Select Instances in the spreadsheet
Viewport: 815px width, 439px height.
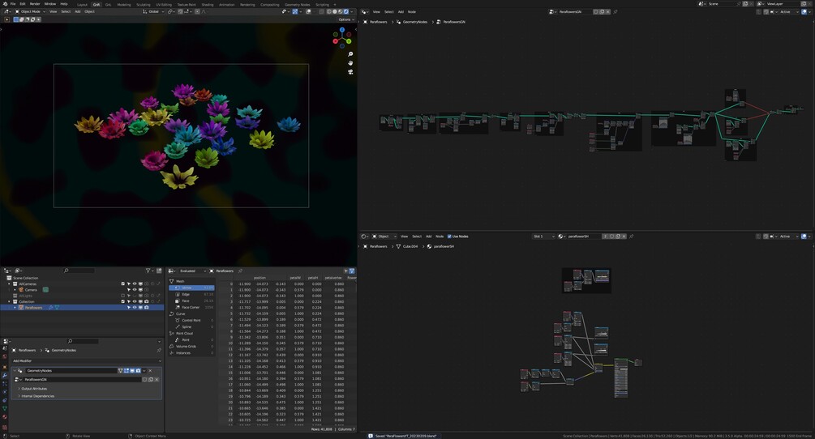191,353
